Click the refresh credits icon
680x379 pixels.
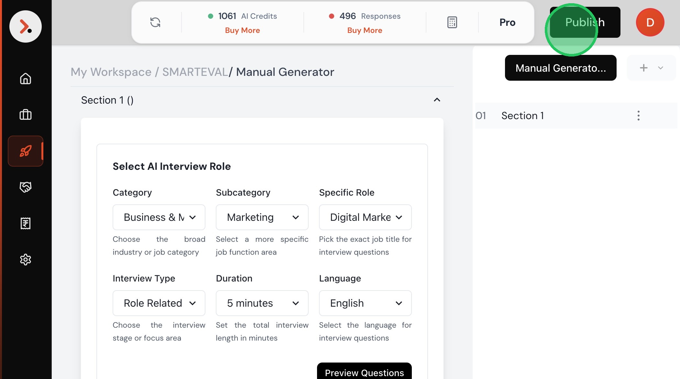[155, 22]
